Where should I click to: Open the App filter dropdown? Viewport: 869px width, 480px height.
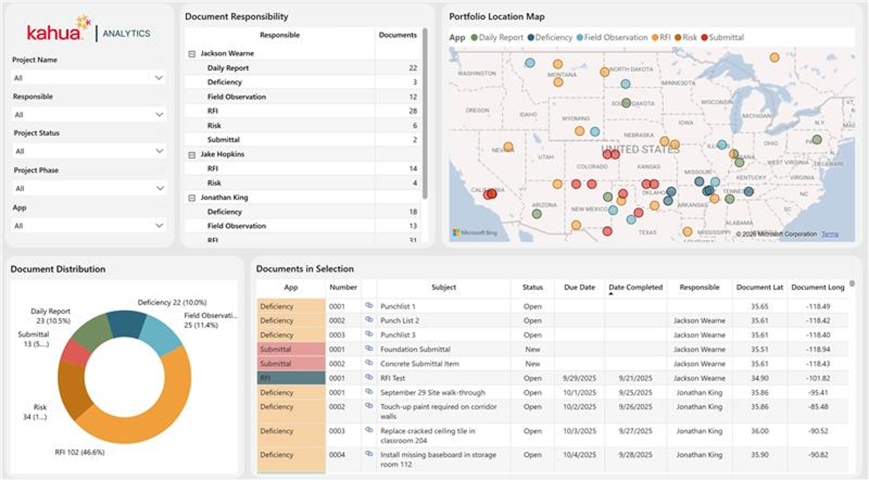(x=88, y=225)
